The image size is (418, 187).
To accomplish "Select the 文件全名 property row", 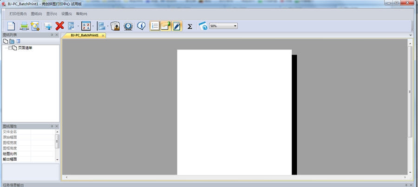I will pos(28,132).
